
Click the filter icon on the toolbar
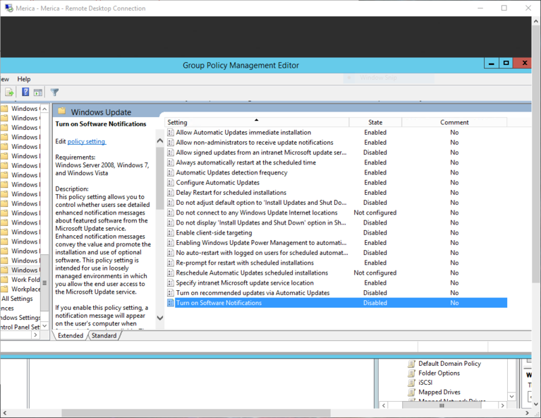54,91
